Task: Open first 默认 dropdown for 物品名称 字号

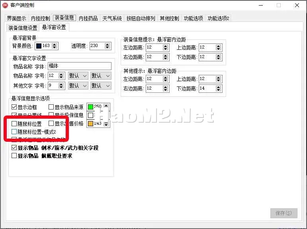Action: click(78, 76)
